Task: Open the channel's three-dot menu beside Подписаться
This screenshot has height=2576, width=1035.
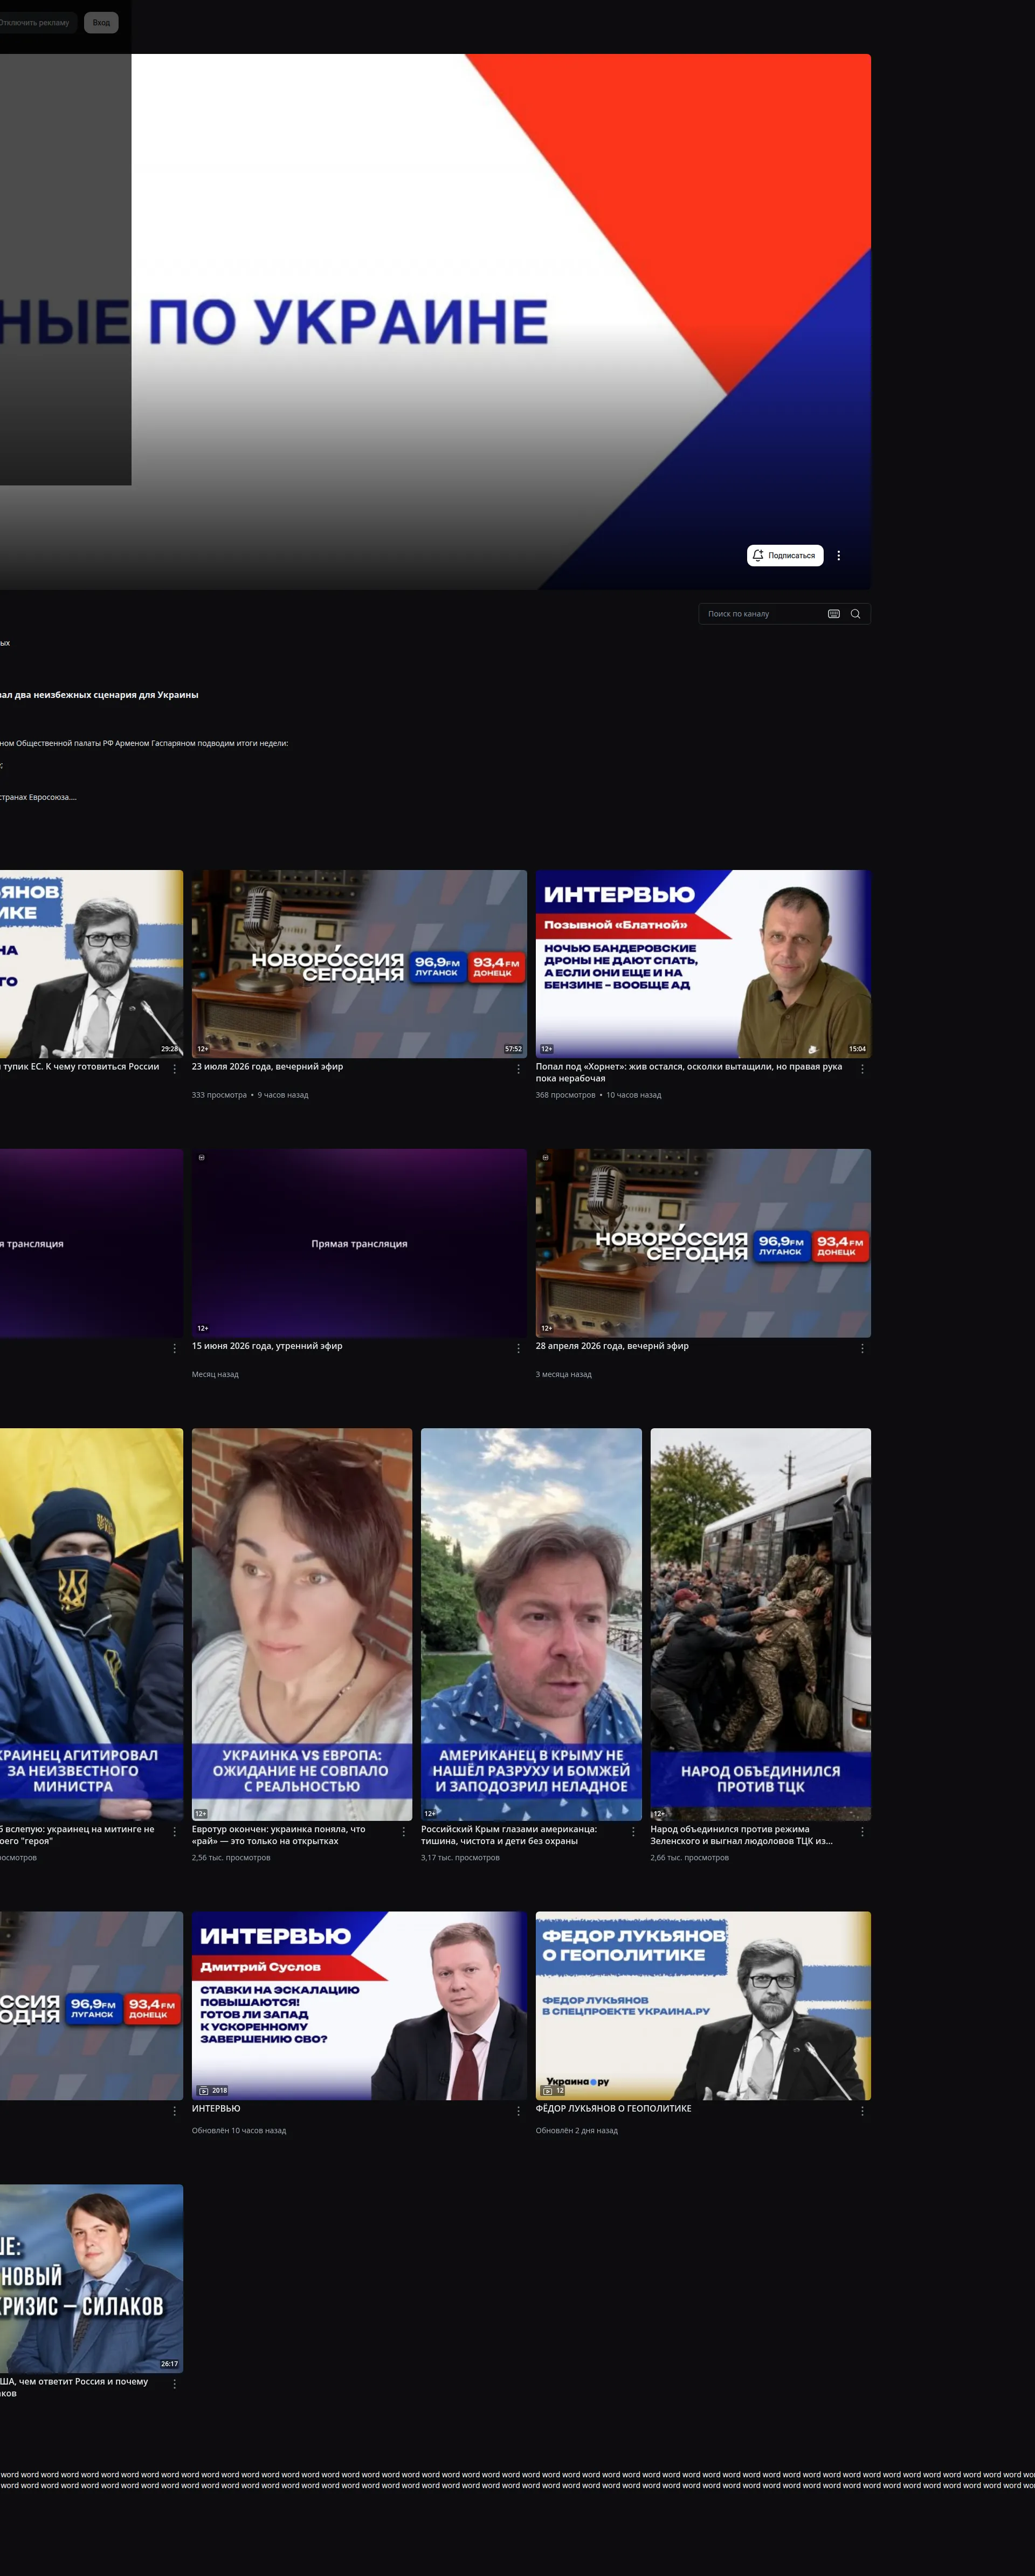Action: (x=838, y=555)
